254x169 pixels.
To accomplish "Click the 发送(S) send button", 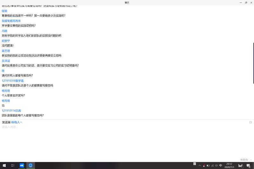I will [x=244, y=160].
